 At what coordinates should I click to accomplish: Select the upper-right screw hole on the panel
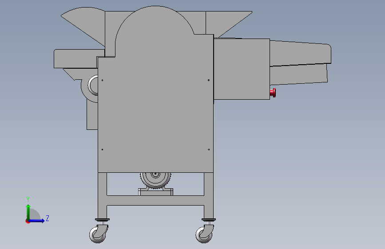pyautogui.click(x=209, y=80)
